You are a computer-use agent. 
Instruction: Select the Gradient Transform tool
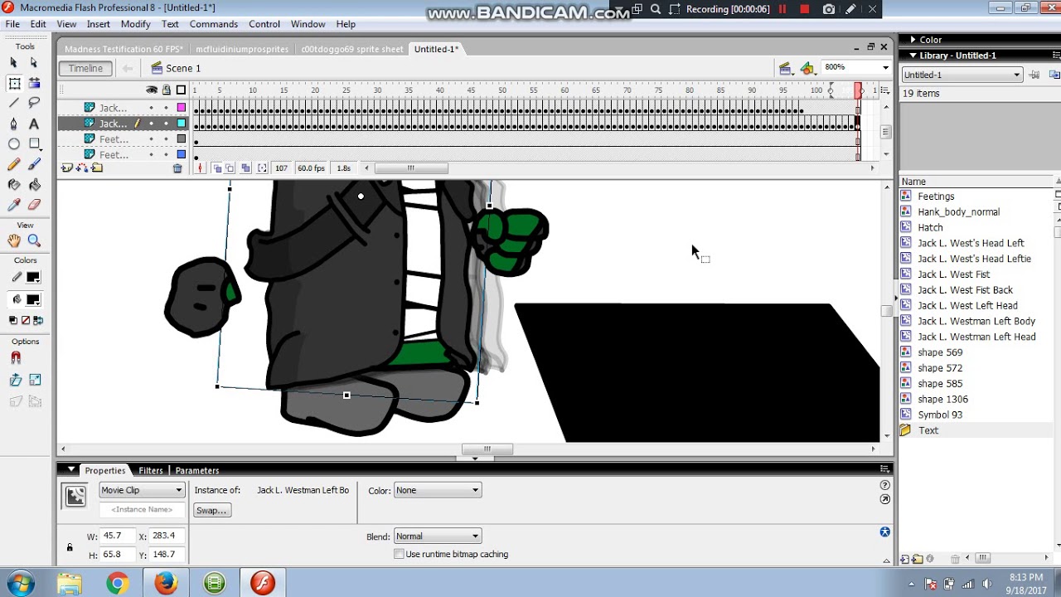tap(34, 83)
